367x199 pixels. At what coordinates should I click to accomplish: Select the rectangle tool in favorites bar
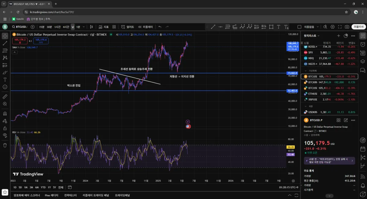[x=271, y=27]
